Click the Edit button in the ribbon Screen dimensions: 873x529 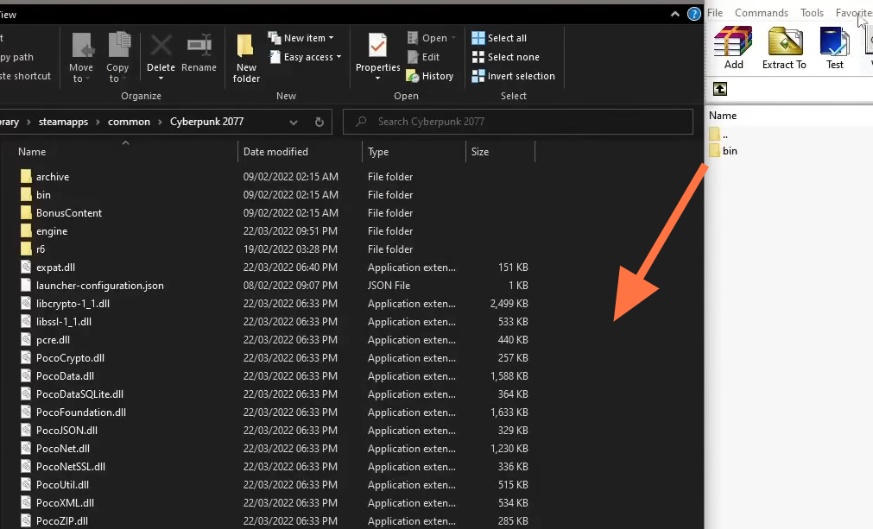424,57
